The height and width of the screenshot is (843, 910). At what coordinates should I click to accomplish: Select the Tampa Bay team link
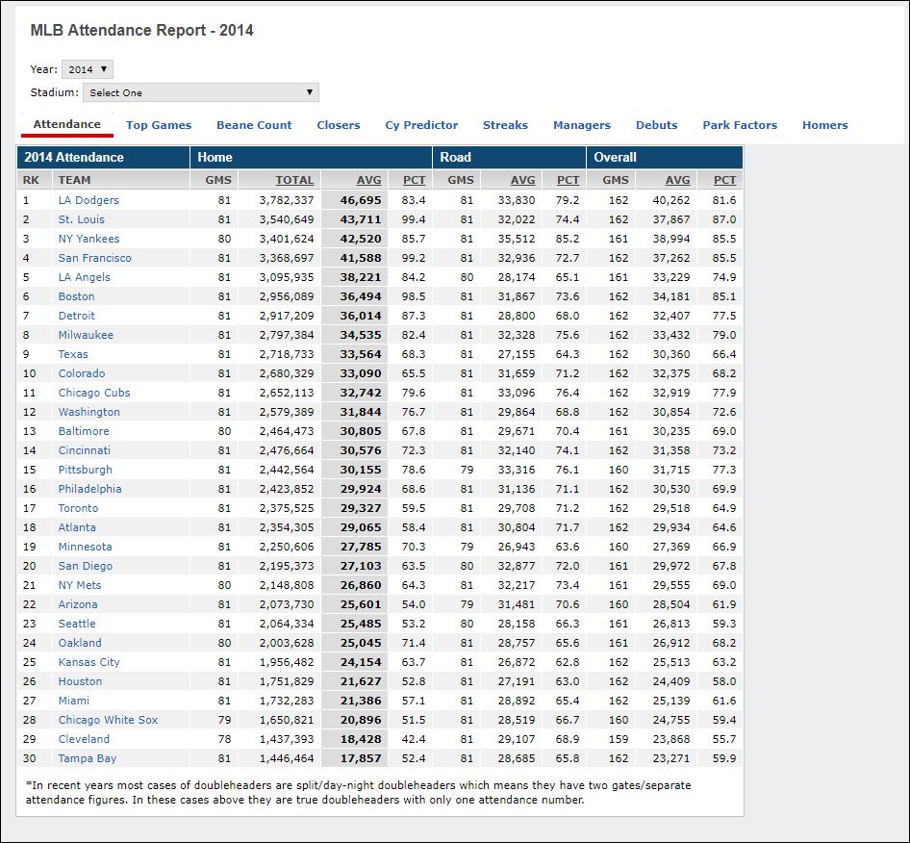pyautogui.click(x=88, y=758)
